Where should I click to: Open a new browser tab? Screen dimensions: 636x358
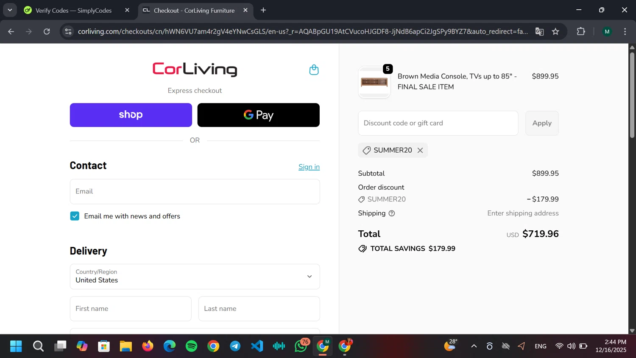click(x=263, y=10)
